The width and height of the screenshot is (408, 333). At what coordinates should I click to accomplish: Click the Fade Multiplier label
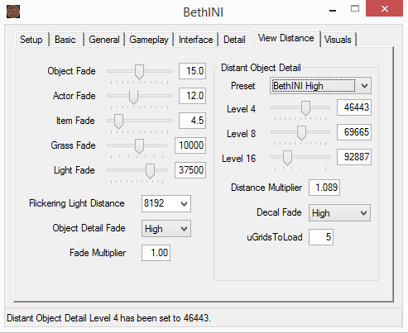pyautogui.click(x=98, y=253)
